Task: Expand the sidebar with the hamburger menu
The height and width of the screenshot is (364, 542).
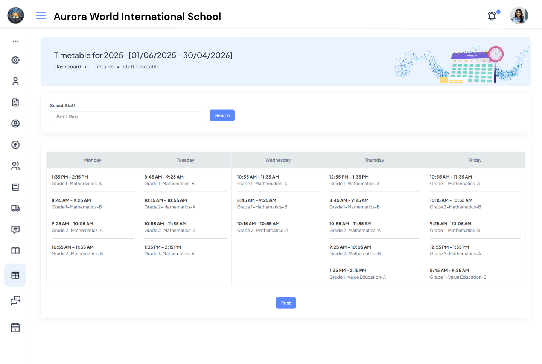Action: pyautogui.click(x=41, y=16)
